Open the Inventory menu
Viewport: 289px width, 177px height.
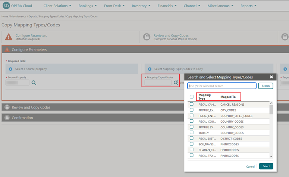tap(141, 6)
